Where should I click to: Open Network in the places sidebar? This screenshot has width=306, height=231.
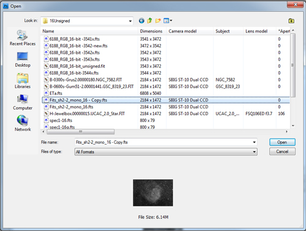pos(23,124)
